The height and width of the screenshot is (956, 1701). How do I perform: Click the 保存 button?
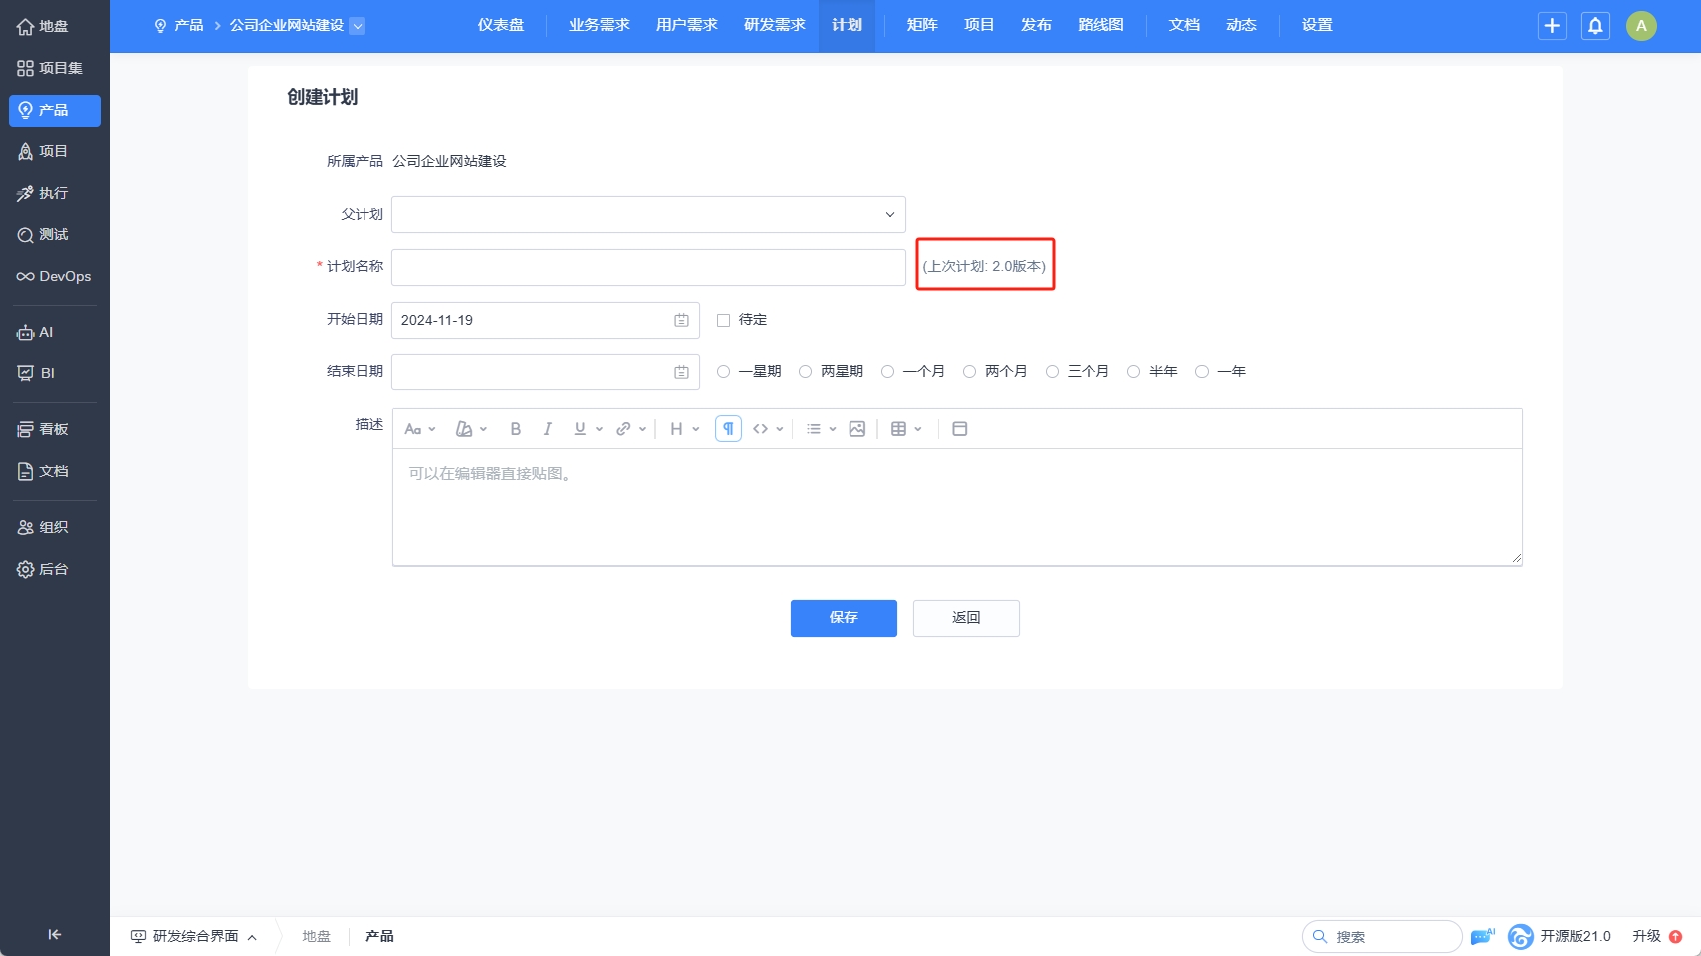tap(844, 618)
